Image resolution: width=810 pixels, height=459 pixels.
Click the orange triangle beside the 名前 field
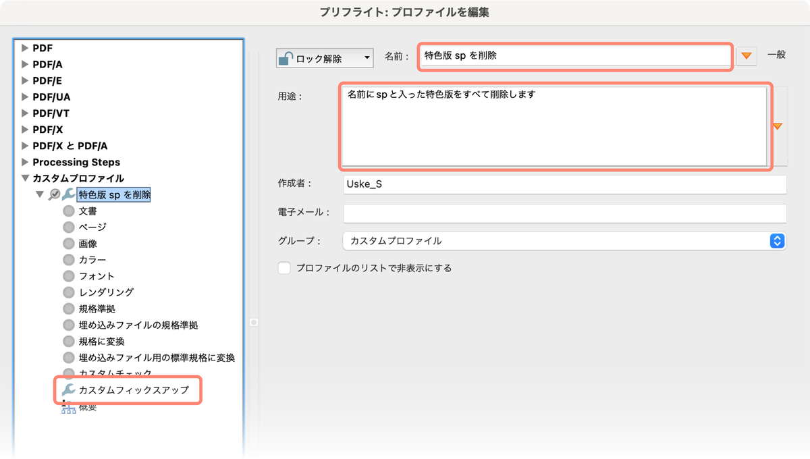coord(747,57)
